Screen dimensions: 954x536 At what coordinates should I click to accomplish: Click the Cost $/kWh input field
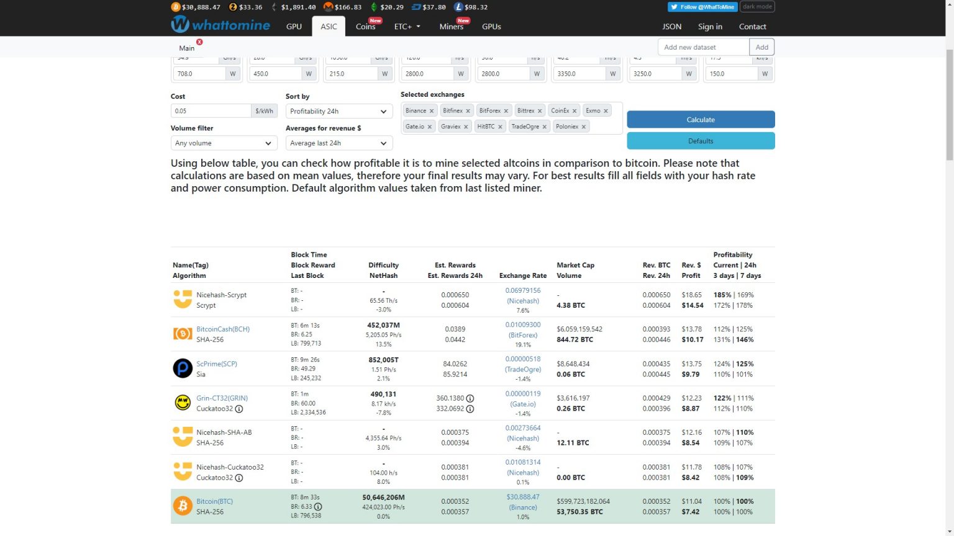(x=211, y=111)
